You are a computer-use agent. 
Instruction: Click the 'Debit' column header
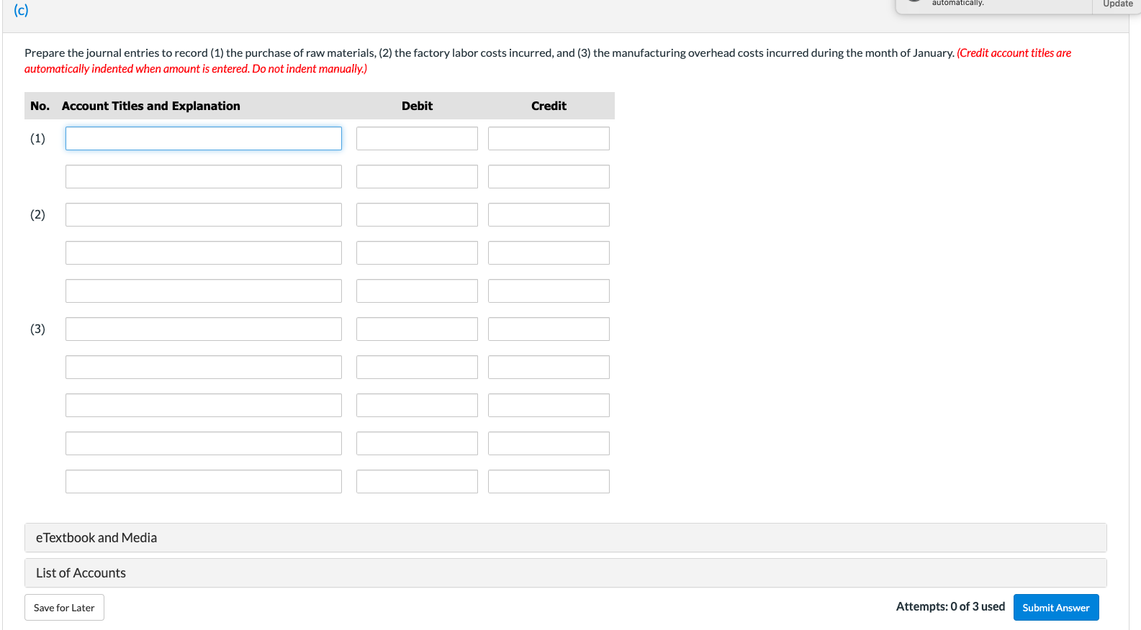click(417, 106)
